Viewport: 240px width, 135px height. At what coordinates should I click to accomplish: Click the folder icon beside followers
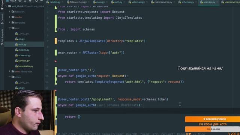(x=13, y=12)
